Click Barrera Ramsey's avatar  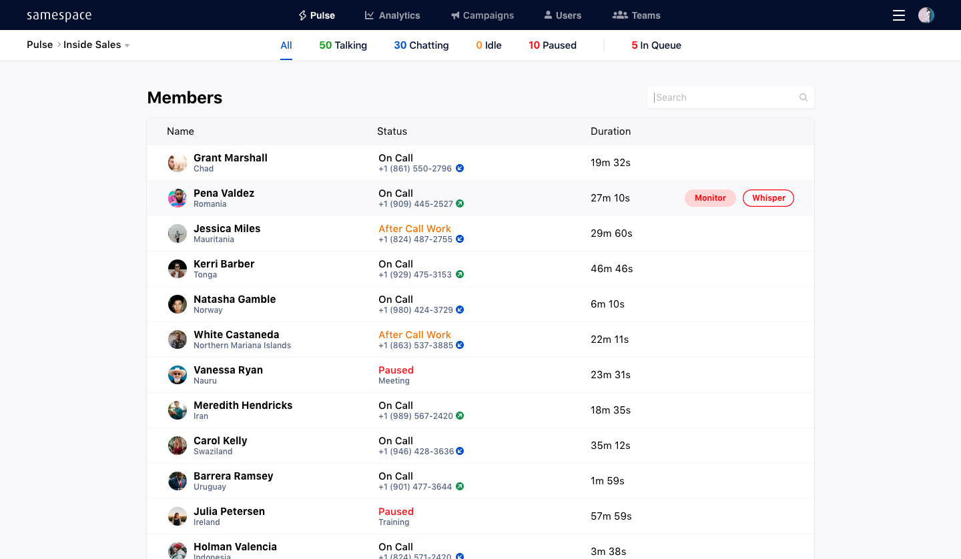click(x=178, y=481)
